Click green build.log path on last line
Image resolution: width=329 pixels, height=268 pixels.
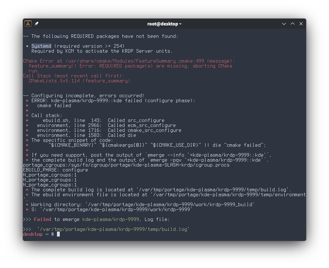click(x=113, y=229)
